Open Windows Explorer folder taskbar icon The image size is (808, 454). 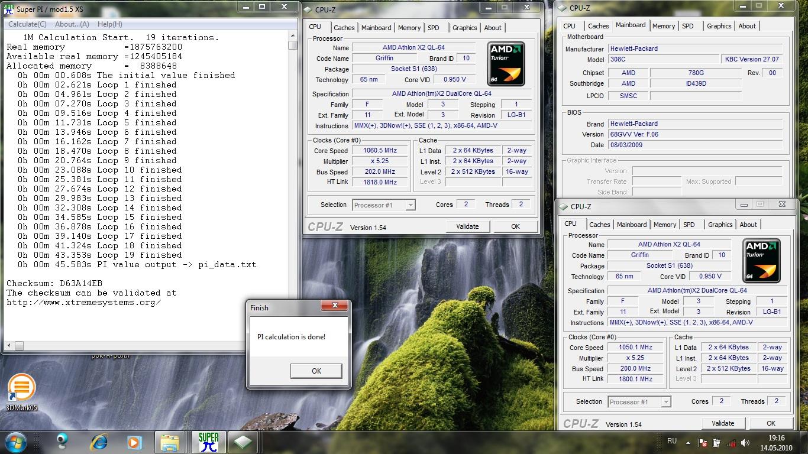coord(170,442)
